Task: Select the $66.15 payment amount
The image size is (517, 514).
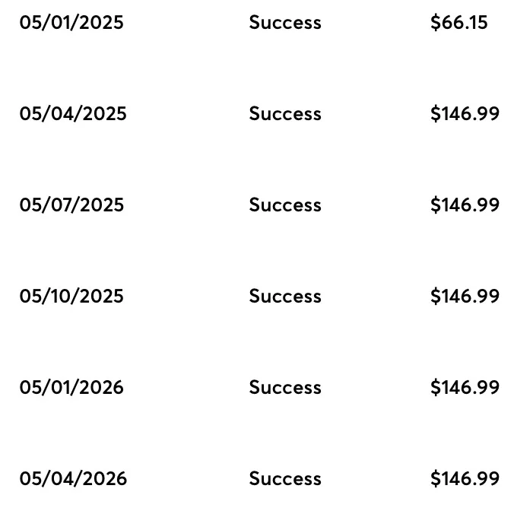Action: [x=459, y=23]
